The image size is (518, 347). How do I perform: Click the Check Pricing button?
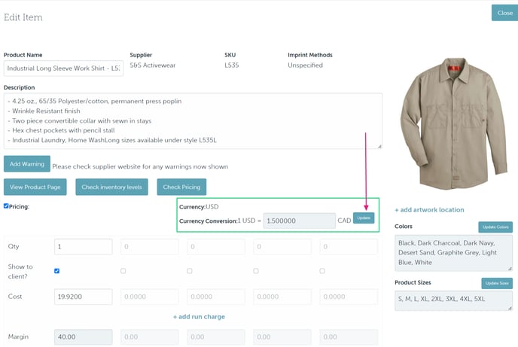(181, 187)
